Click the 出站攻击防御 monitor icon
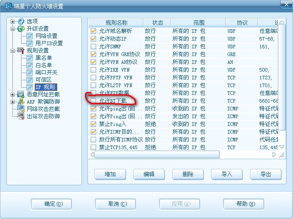 21,116
